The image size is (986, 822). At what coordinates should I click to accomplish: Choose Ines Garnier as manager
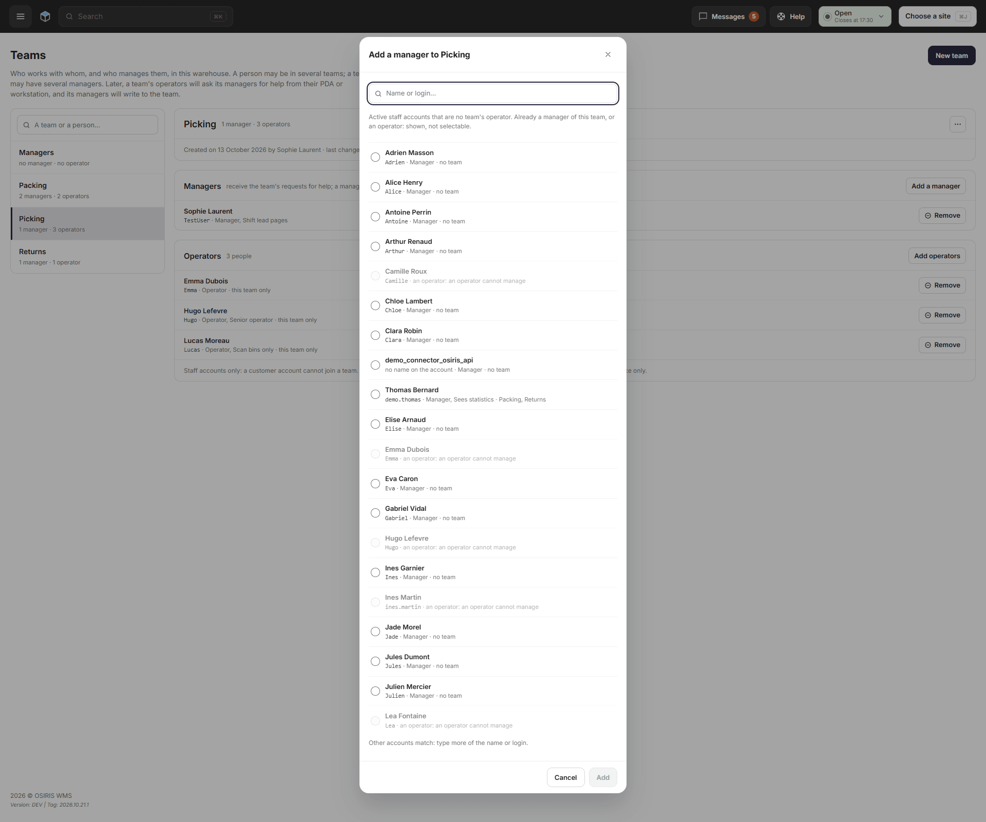click(375, 572)
